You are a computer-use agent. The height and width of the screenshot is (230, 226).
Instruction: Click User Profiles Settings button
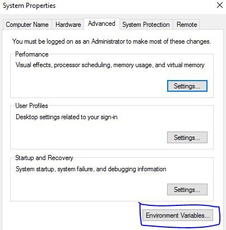(x=187, y=138)
